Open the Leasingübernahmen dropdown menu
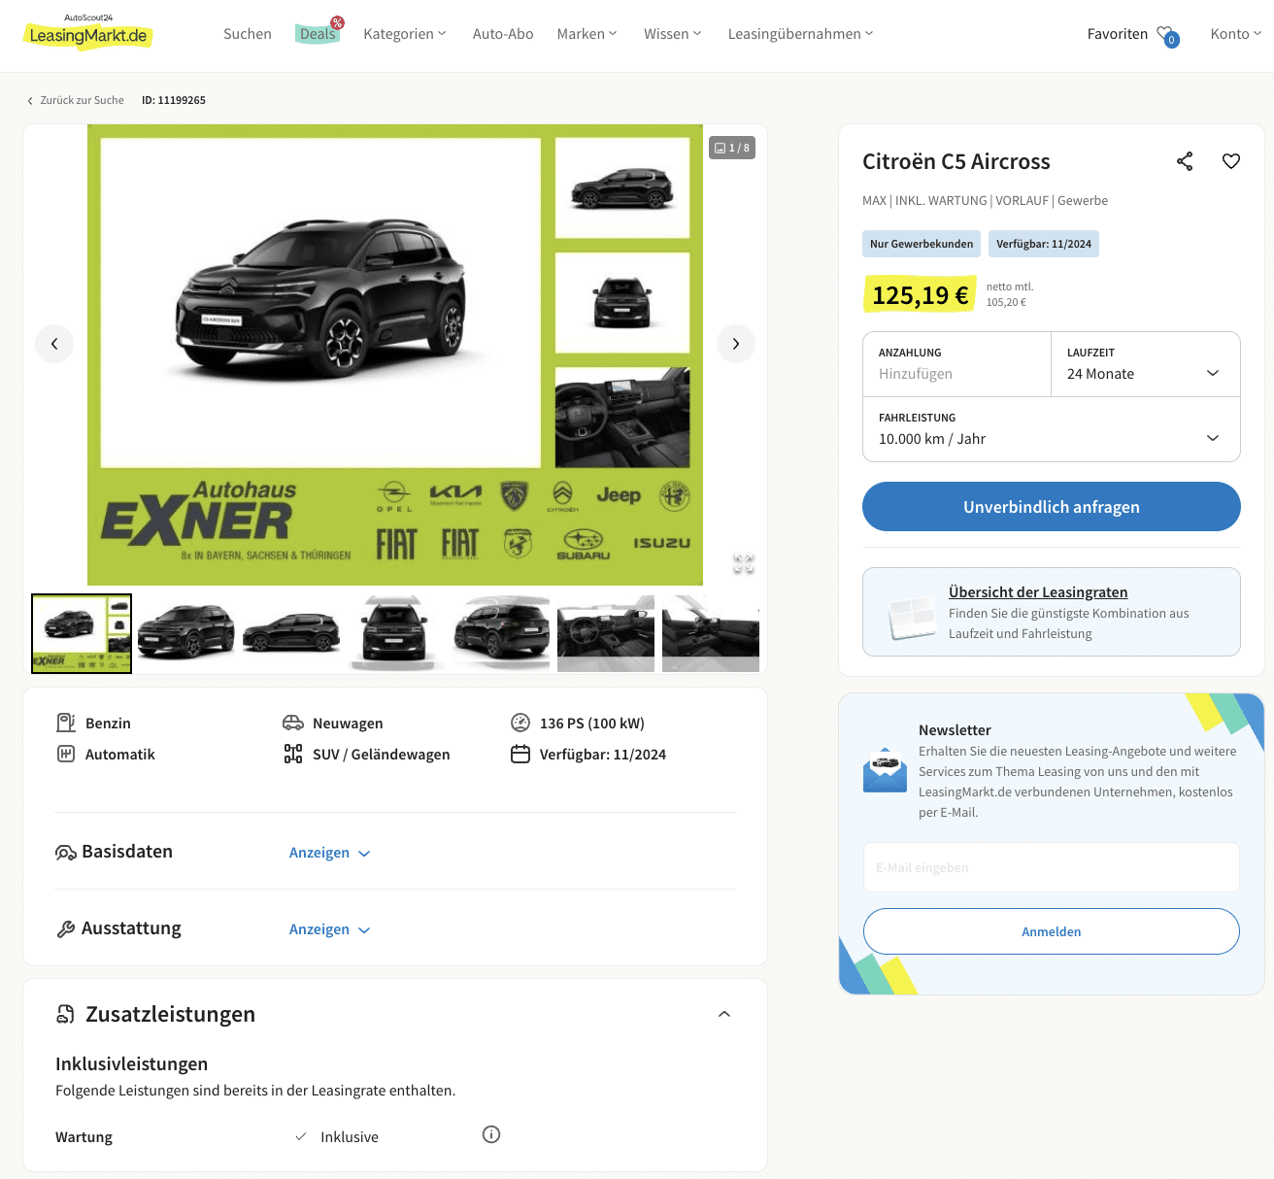This screenshot has width=1274, height=1179. [x=800, y=34]
